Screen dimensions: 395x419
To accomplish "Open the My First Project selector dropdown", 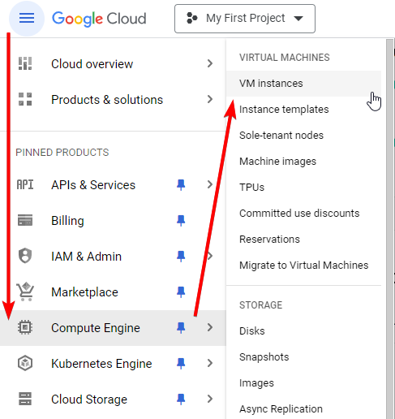I will coord(245,19).
